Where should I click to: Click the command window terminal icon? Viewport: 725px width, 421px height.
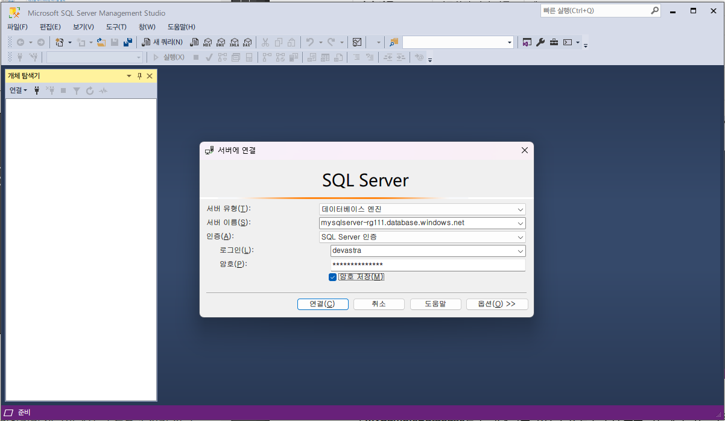point(567,42)
